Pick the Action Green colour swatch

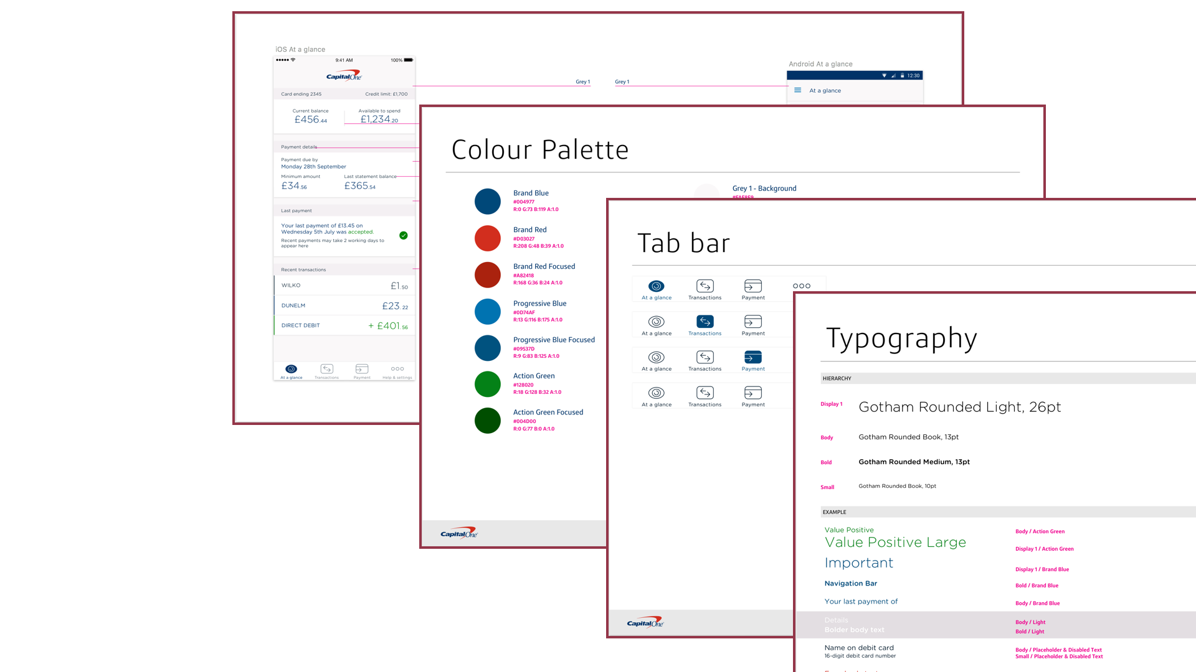(488, 384)
